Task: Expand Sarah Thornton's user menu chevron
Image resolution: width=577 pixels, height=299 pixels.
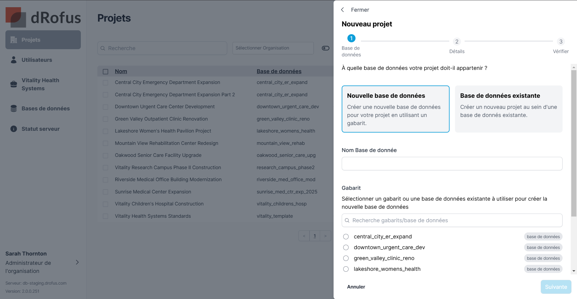Action: pos(77,262)
